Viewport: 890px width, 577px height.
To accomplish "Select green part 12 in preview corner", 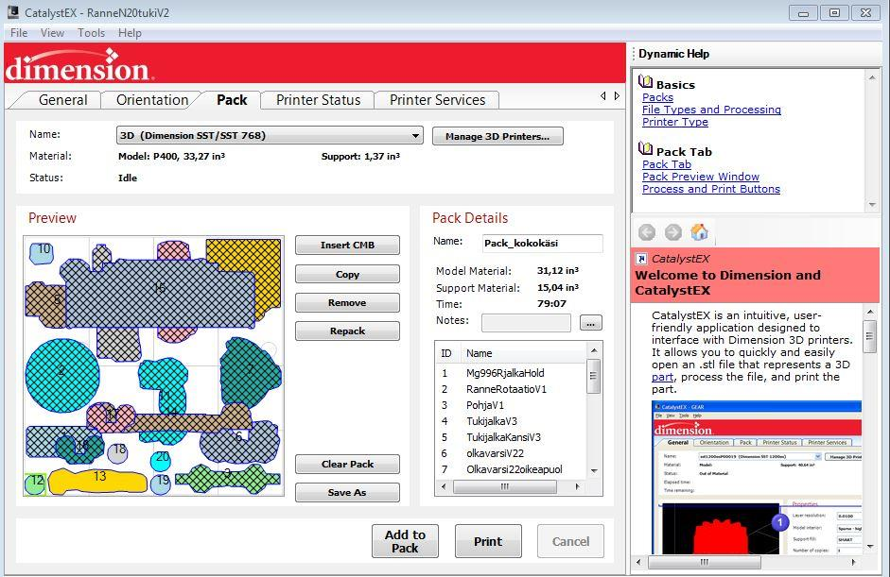I will [x=35, y=484].
